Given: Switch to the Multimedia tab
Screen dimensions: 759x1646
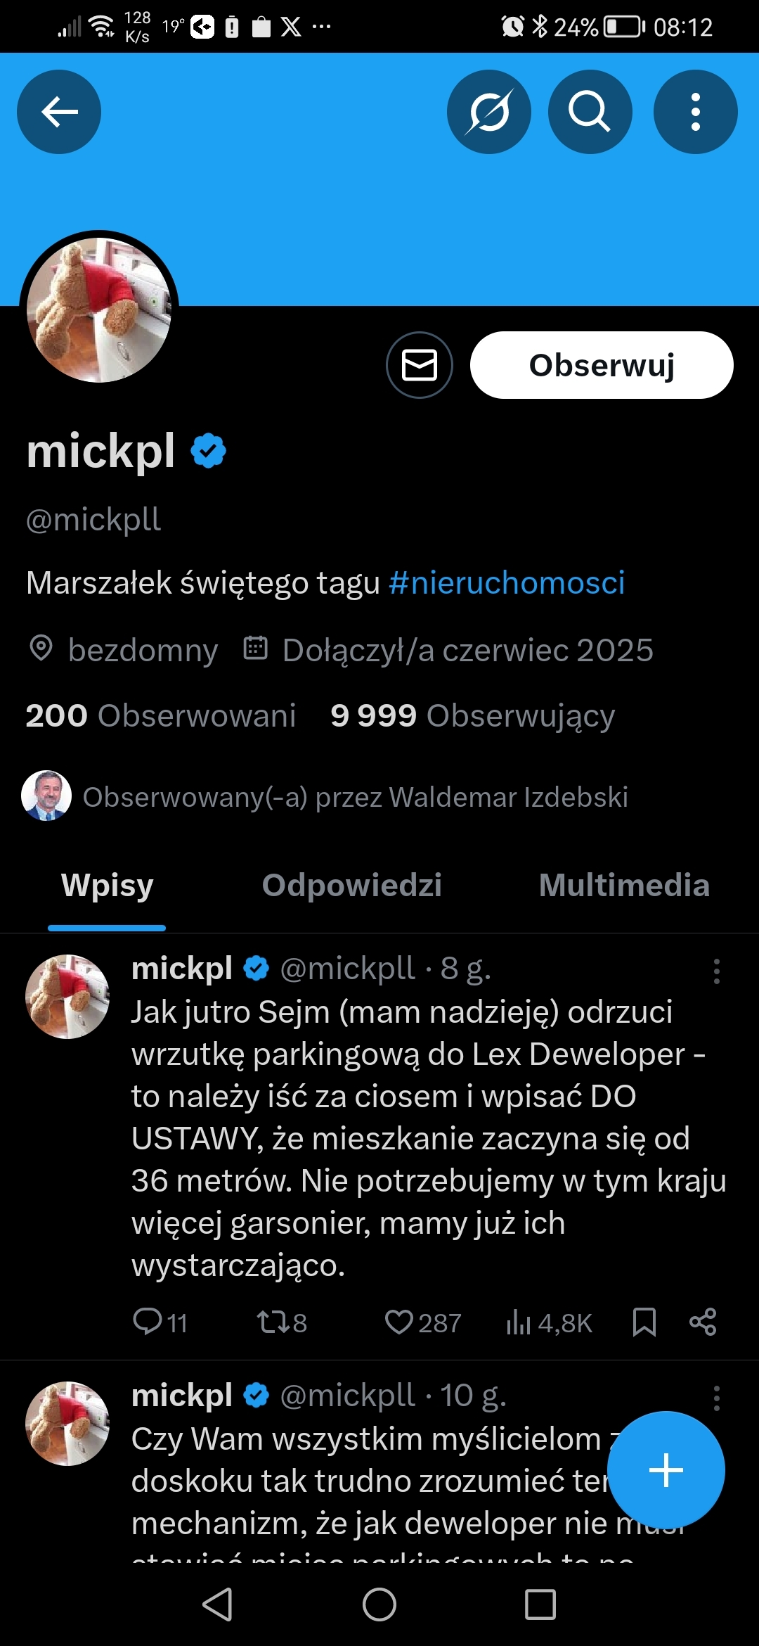Looking at the screenshot, I should (x=624, y=886).
